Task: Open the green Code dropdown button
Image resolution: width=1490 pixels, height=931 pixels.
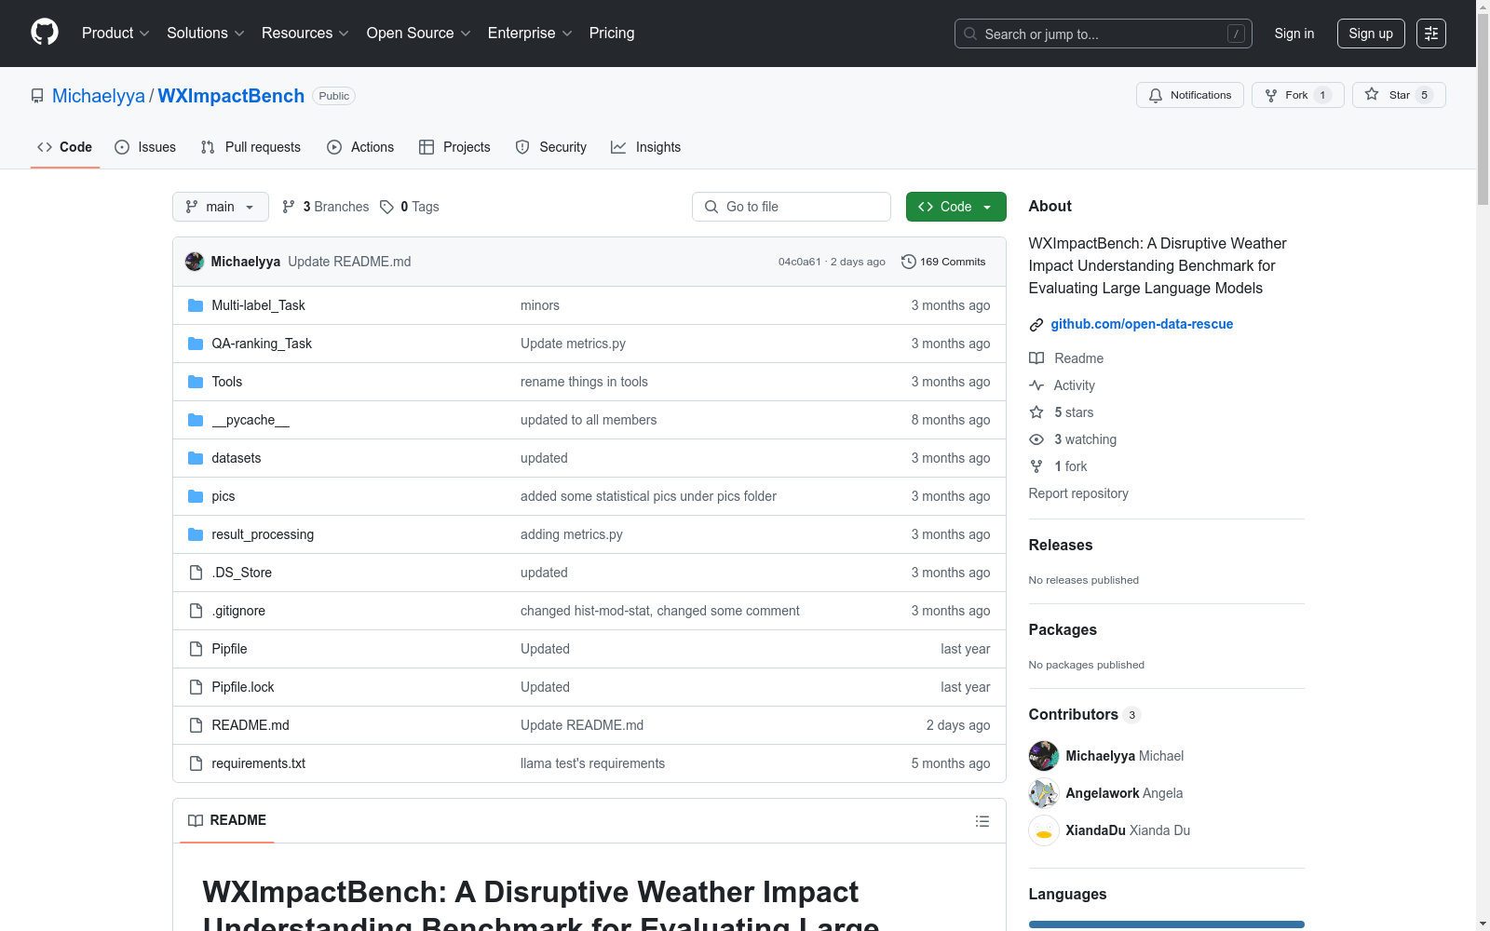Action: point(956,207)
